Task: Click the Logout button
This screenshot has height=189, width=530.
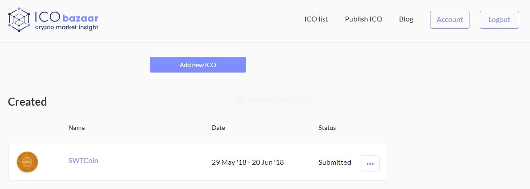Action: pos(499,20)
